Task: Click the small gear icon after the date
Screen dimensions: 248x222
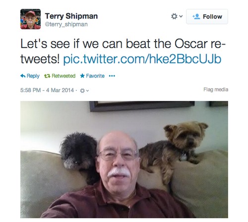Action: click(82, 90)
